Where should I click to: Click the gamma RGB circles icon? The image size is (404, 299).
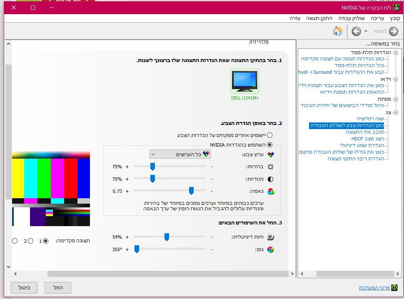pyautogui.click(x=271, y=191)
